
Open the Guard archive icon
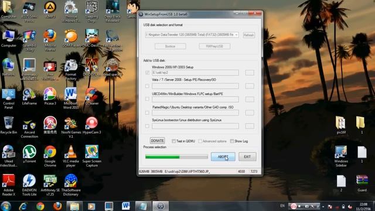coord(362,183)
